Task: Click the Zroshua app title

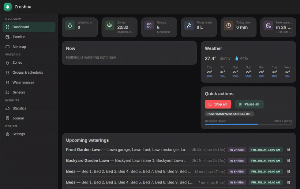Action: click(23, 7)
